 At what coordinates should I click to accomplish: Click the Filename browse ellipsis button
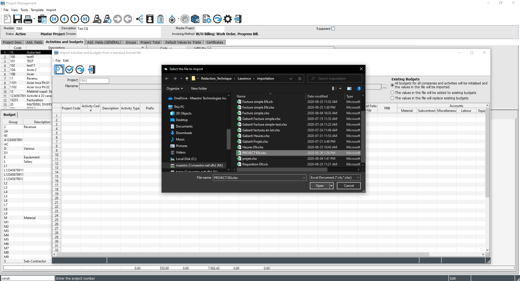(x=384, y=87)
